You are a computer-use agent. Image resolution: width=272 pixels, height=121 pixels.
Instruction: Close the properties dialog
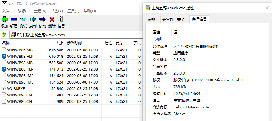point(267,8)
